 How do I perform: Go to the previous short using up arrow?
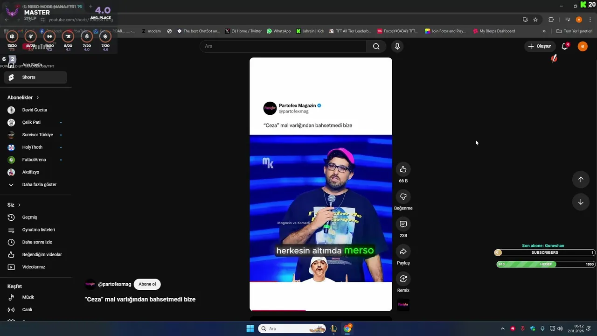pyautogui.click(x=581, y=179)
